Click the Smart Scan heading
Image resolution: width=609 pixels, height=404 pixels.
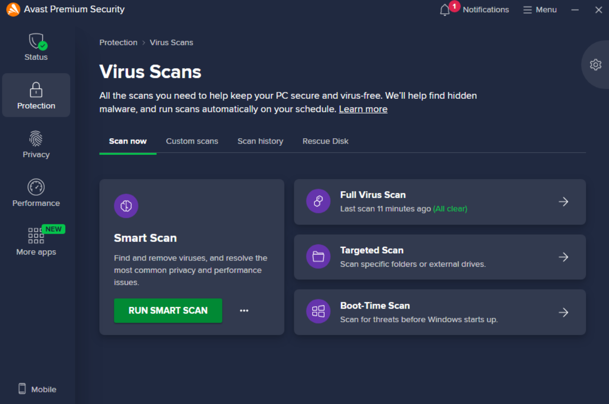[145, 238]
